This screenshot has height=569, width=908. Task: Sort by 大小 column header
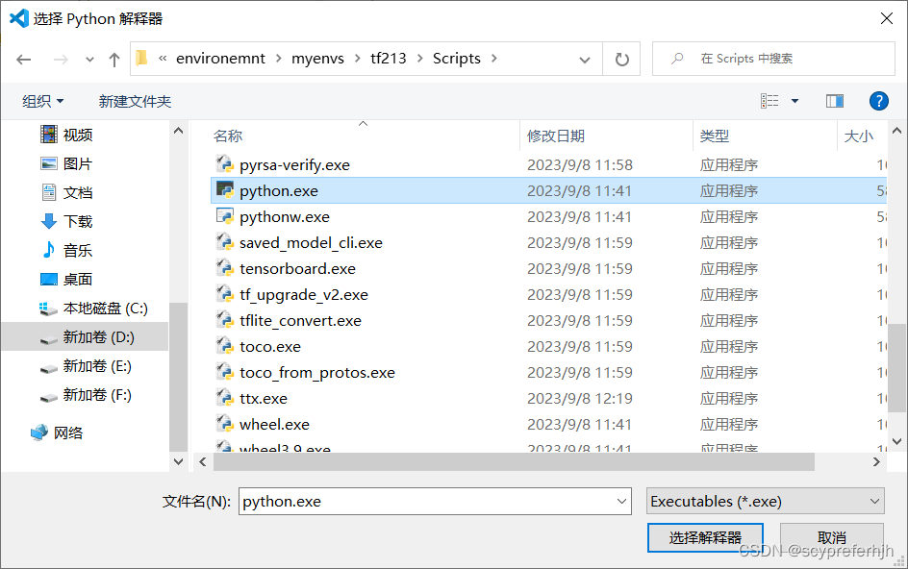858,136
